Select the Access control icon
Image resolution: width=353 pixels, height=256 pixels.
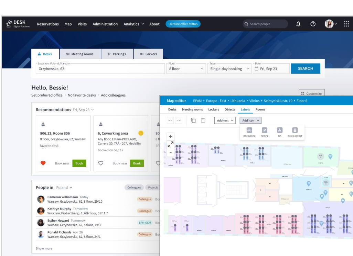(x=295, y=131)
